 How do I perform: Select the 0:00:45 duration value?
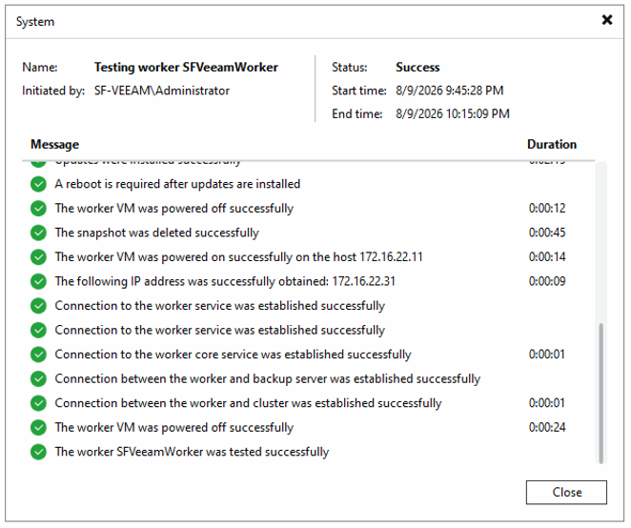click(547, 233)
